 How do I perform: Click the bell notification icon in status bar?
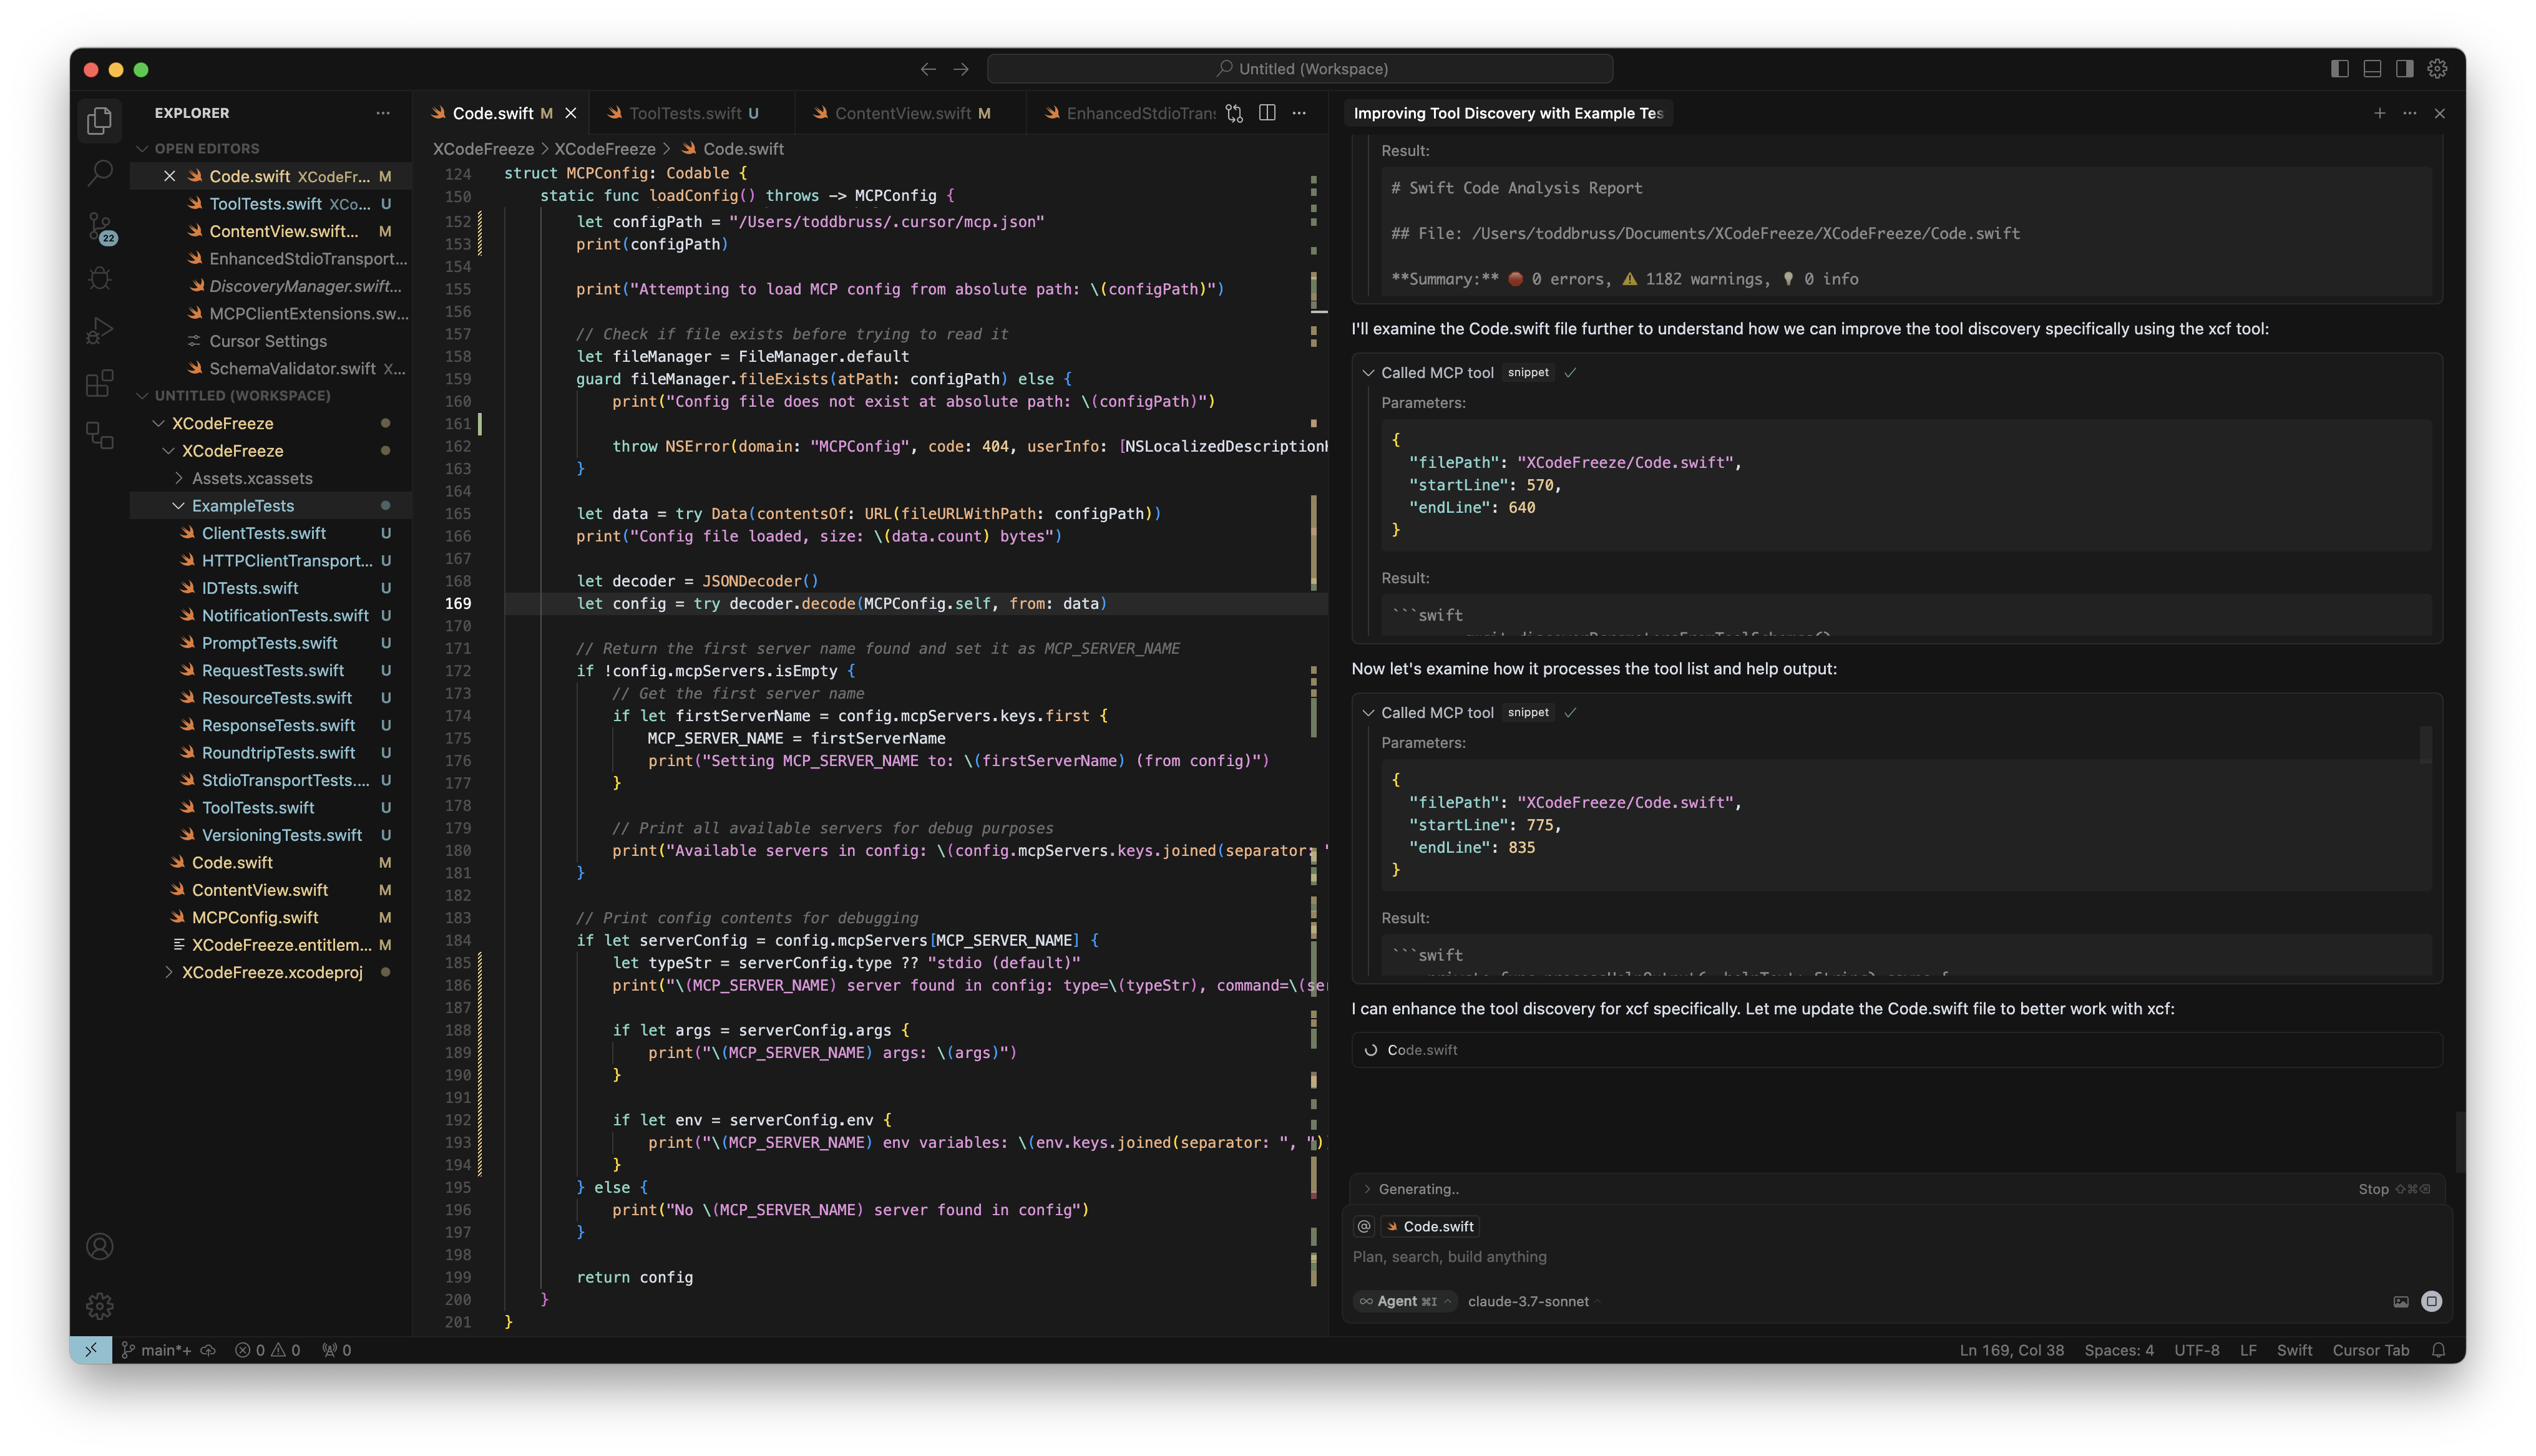point(2437,1349)
